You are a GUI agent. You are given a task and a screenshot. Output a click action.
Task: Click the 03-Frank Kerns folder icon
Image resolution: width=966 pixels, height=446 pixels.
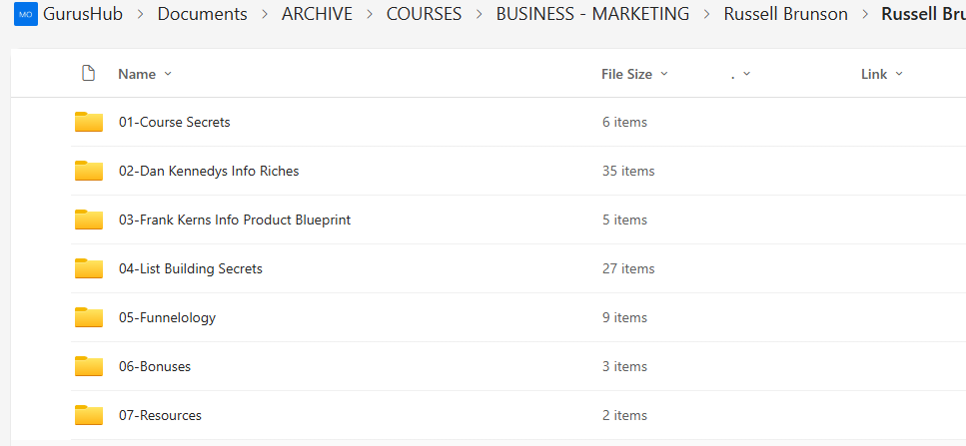(89, 220)
